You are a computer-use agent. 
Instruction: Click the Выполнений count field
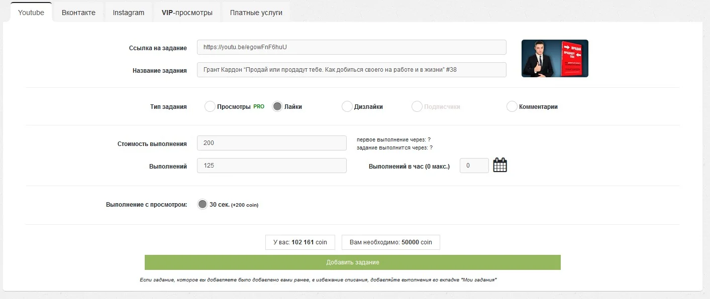pyautogui.click(x=272, y=166)
